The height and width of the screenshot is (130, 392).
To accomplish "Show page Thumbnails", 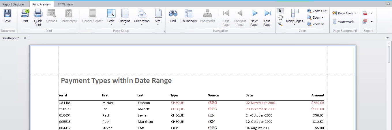I will click(x=189, y=16).
